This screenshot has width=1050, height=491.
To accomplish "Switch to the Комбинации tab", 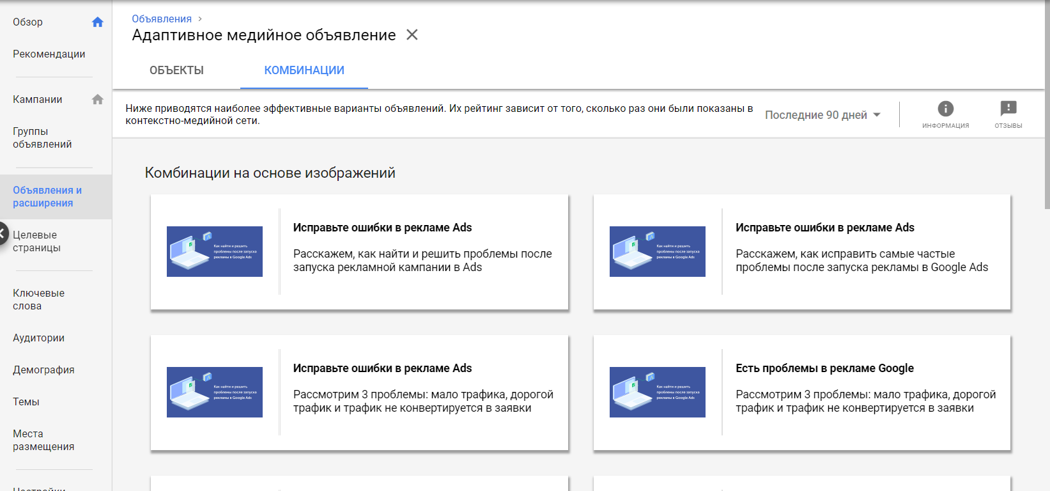I will pyautogui.click(x=304, y=70).
